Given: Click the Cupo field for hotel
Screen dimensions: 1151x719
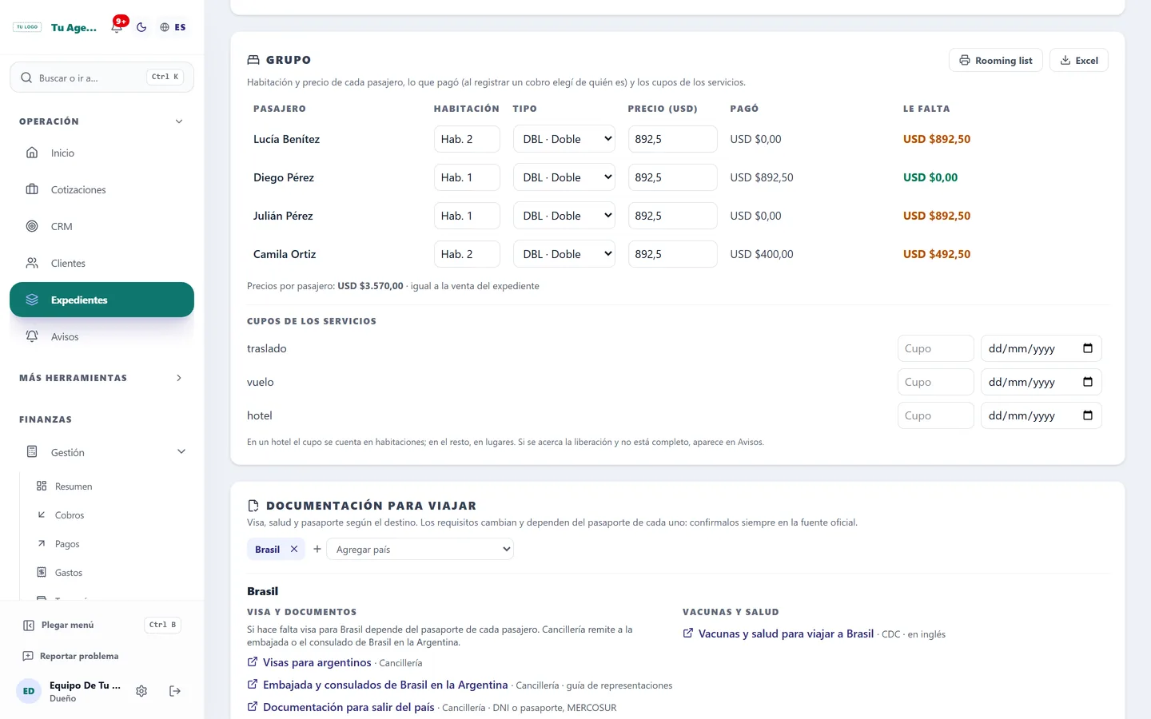Looking at the screenshot, I should [935, 415].
